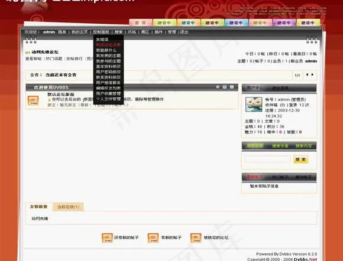Open the 风格 style menu
The image size is (343, 261).
pyautogui.click(x=132, y=32)
